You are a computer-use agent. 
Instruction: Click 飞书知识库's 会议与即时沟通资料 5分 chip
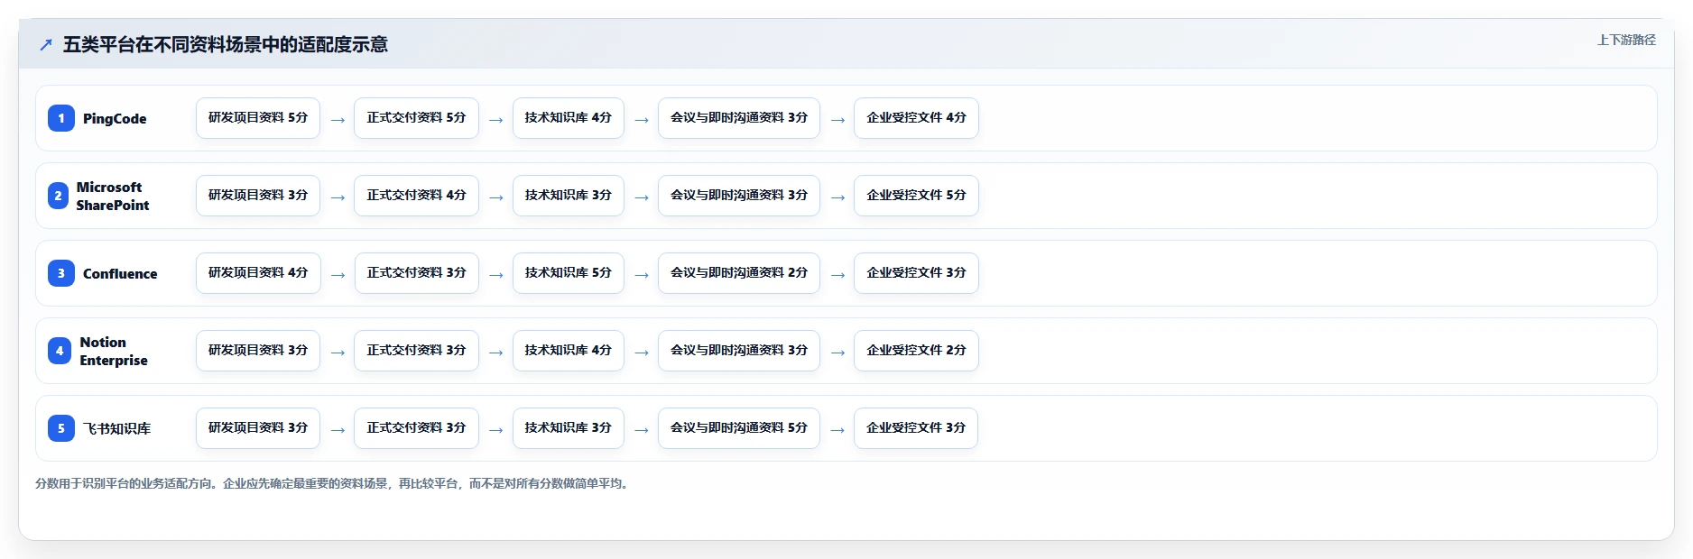click(739, 428)
